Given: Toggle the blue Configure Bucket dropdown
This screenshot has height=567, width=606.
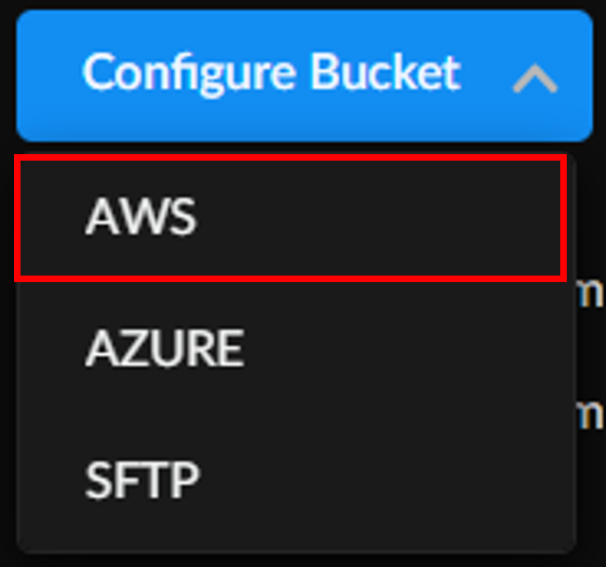Looking at the screenshot, I should [x=303, y=75].
